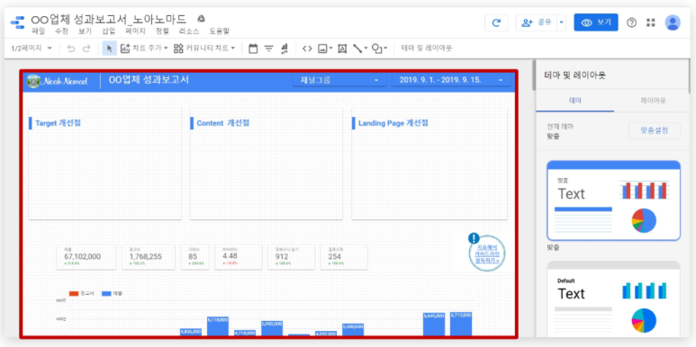Click the user account avatar
Screen dimensions: 696x347
(673, 22)
